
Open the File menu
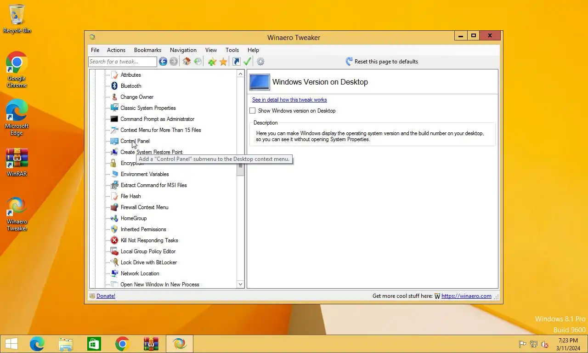pos(95,50)
